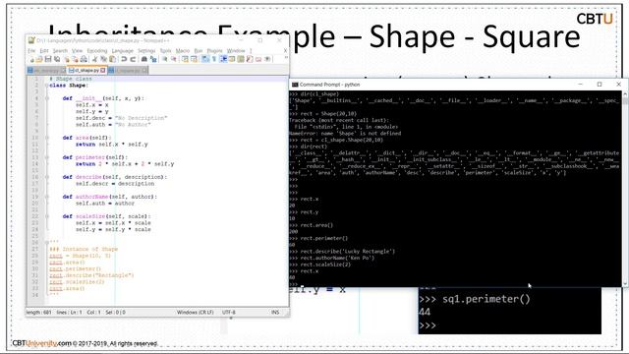This screenshot has width=629, height=354.
Task: Click 'rect.perimeter()' line in Command Prompt
Action: pyautogui.click(x=318, y=238)
